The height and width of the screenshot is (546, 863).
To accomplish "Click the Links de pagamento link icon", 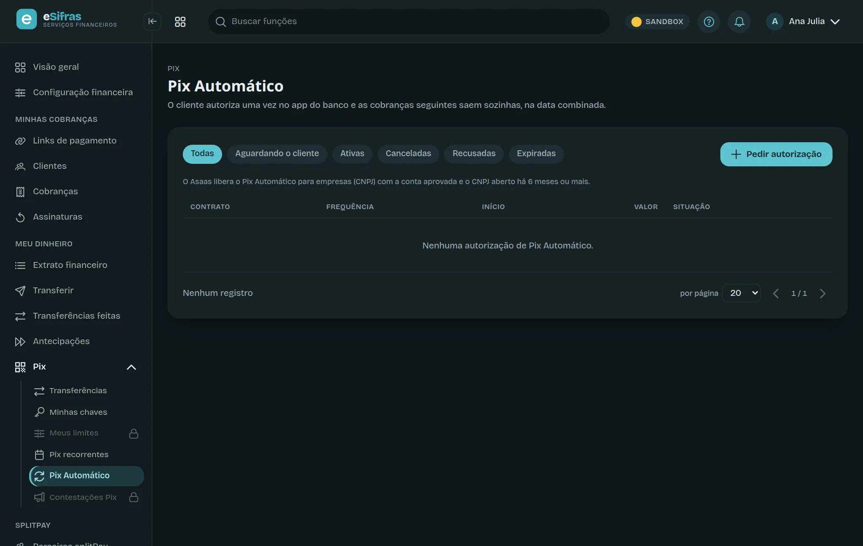I will [20, 141].
